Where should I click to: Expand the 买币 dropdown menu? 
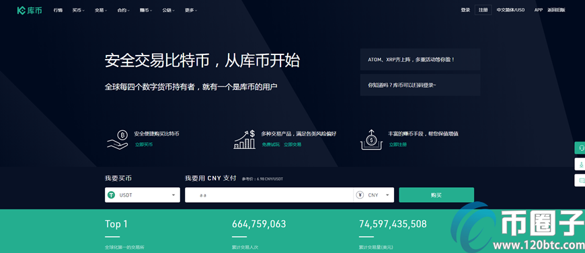pos(79,11)
